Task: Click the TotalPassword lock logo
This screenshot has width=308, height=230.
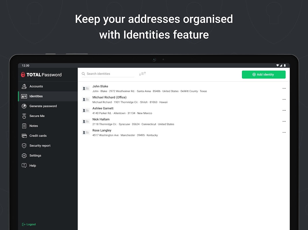Action: (x=23, y=74)
